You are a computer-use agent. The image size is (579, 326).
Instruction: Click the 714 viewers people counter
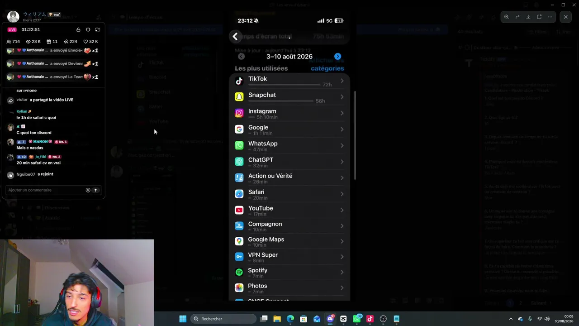tap(13, 42)
